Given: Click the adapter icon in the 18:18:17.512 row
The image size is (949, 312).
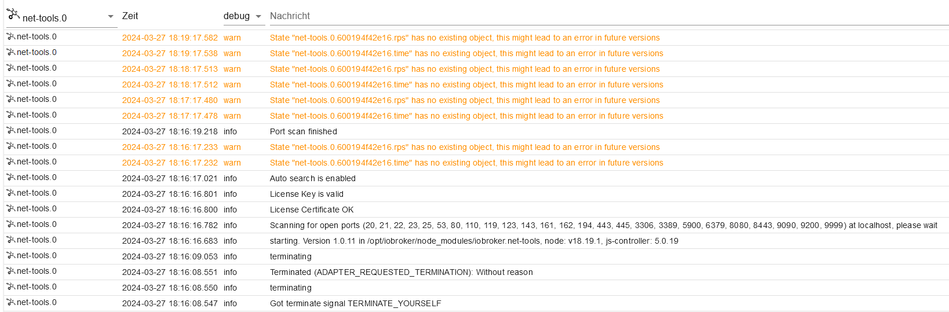Looking at the screenshot, I should tap(11, 83).
